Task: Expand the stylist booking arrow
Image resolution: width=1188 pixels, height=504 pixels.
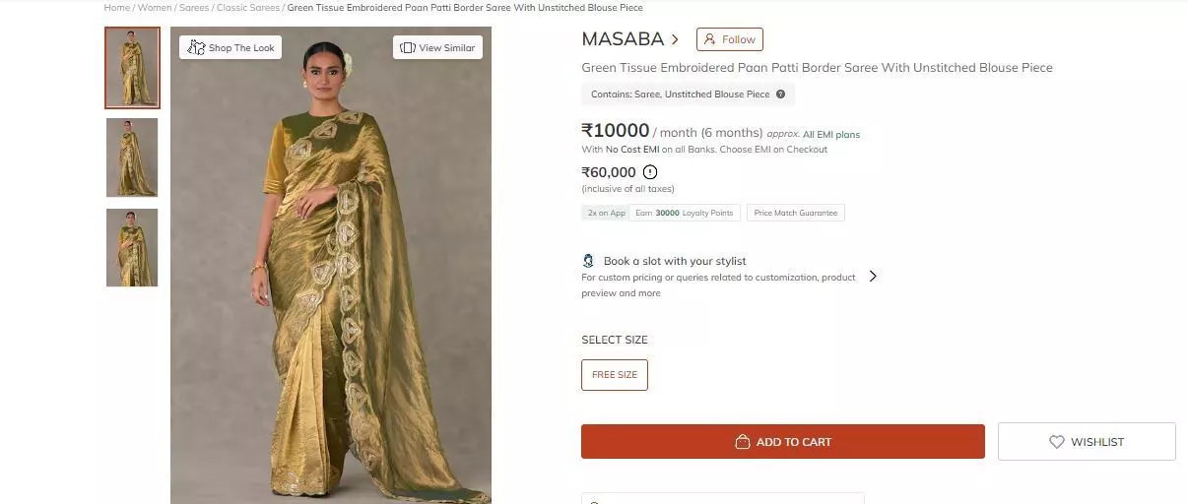Action: [873, 277]
